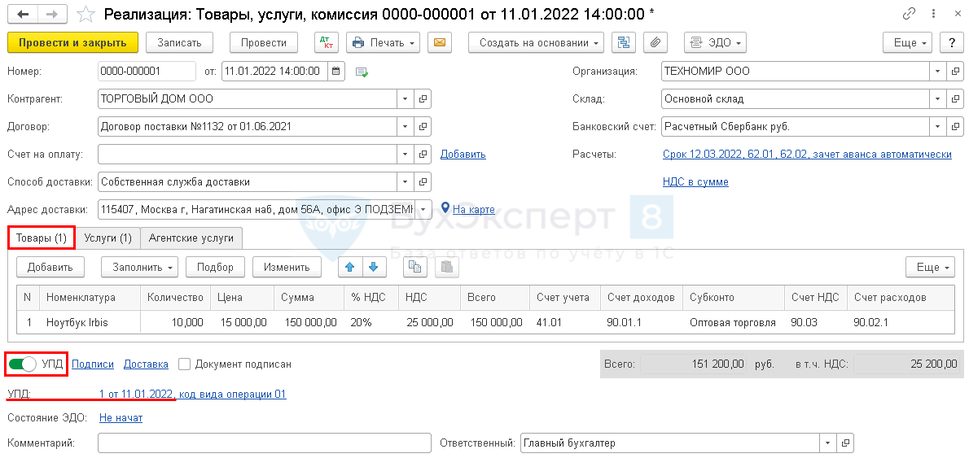
Task: Click the envelope email icon
Action: coord(440,43)
